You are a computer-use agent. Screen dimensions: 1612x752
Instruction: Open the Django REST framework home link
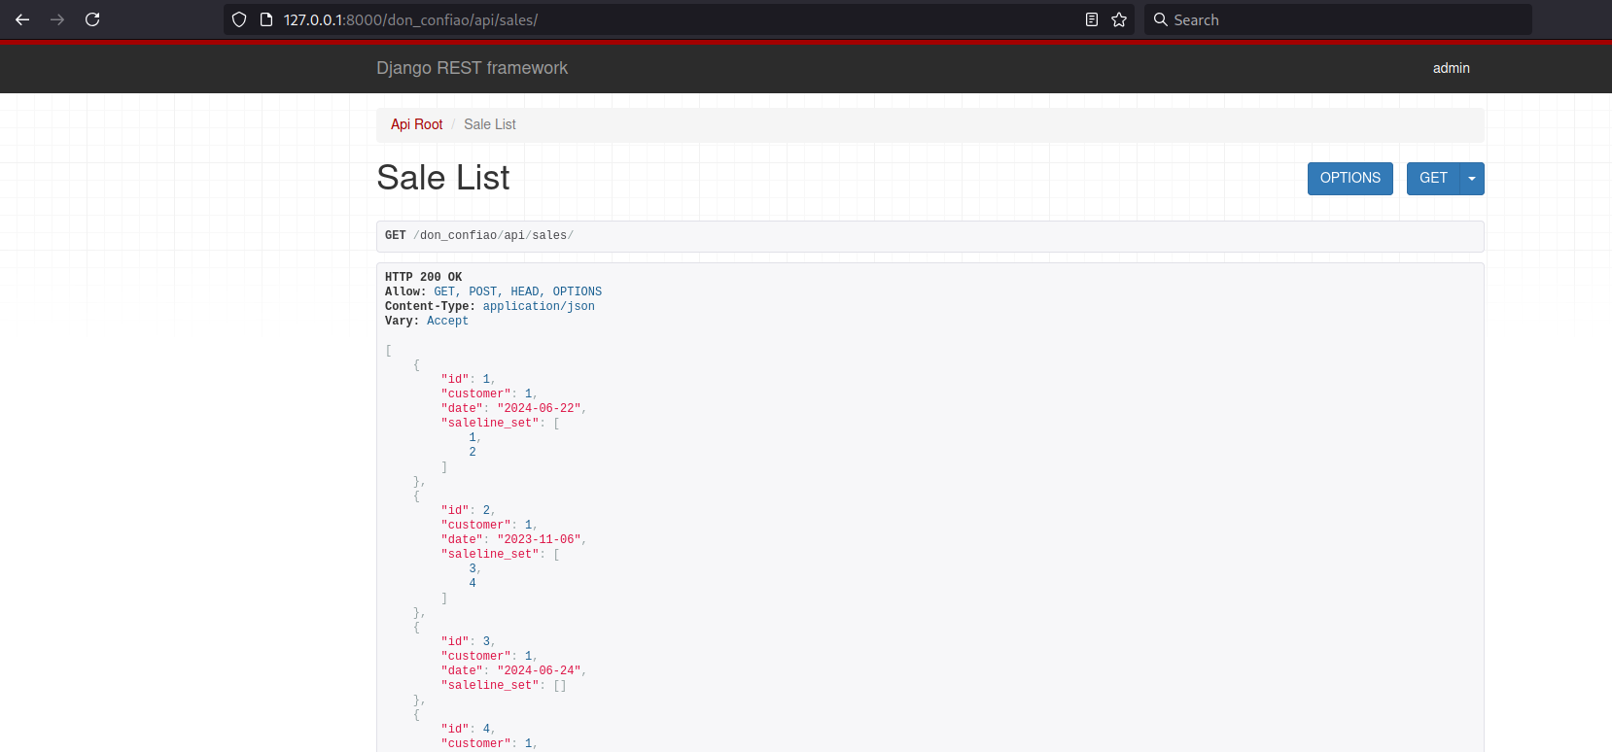pyautogui.click(x=472, y=68)
